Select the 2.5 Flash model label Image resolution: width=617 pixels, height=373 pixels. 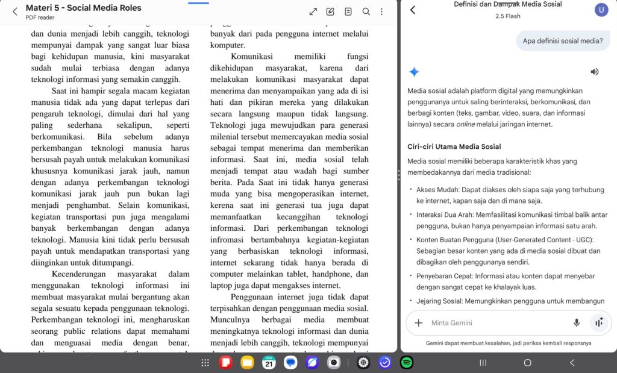[x=507, y=16]
